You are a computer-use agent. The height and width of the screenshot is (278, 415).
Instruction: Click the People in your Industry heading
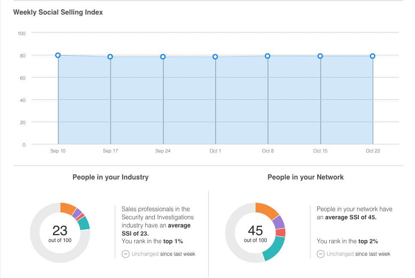(111, 177)
